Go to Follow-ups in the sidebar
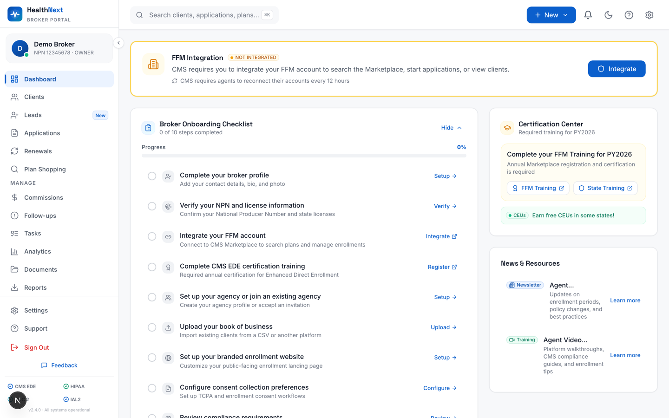The height and width of the screenshot is (418, 669). tap(59, 216)
